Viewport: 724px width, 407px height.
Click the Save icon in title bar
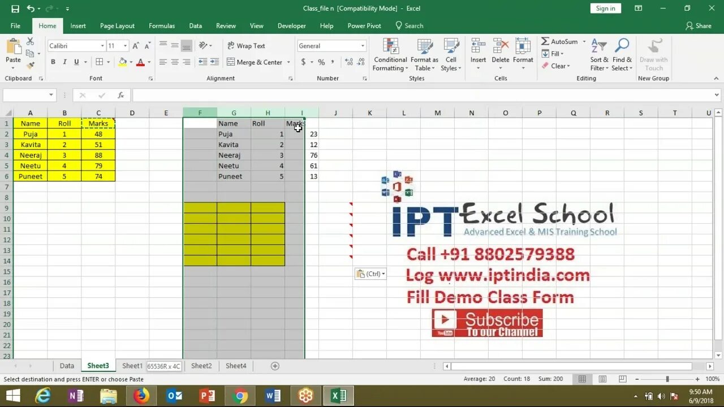coord(15,8)
